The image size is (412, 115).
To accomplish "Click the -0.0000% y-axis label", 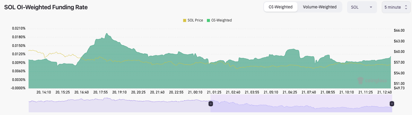I will [18, 88].
